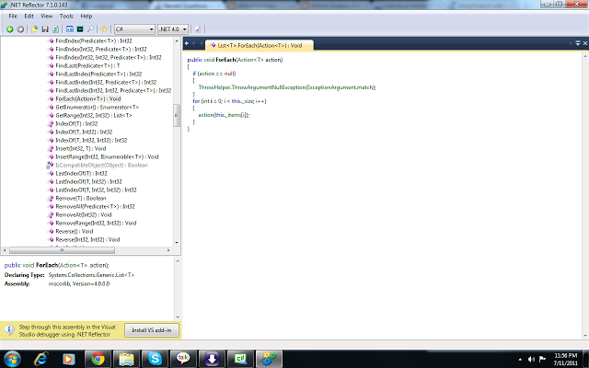Open Google Chrome from taskbar
This screenshot has height=368, width=589.
[x=98, y=359]
